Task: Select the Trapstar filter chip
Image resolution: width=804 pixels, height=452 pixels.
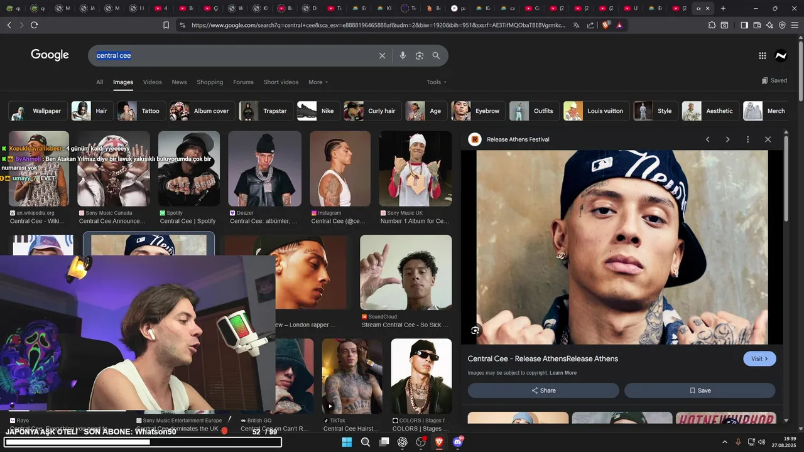Action: [266, 111]
